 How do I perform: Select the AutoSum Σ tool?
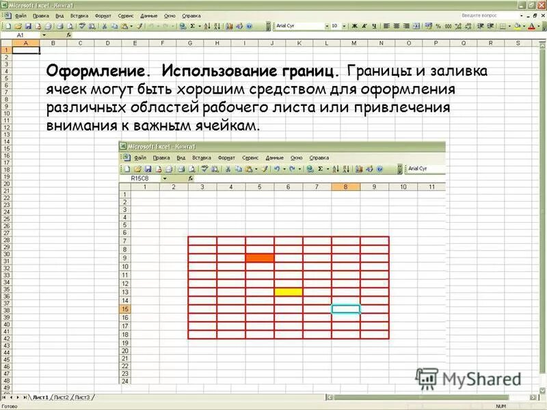tap(192, 27)
